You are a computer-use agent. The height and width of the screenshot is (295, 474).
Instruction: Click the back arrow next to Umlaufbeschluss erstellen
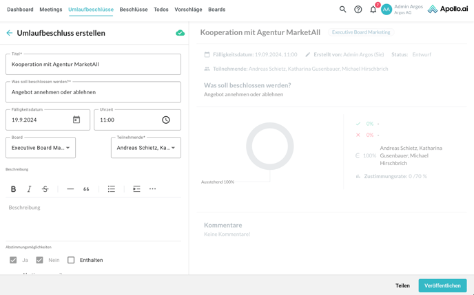tap(10, 33)
